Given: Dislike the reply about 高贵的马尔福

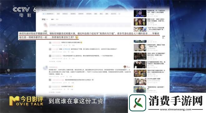Looking at the screenshot, I should 70,45.
